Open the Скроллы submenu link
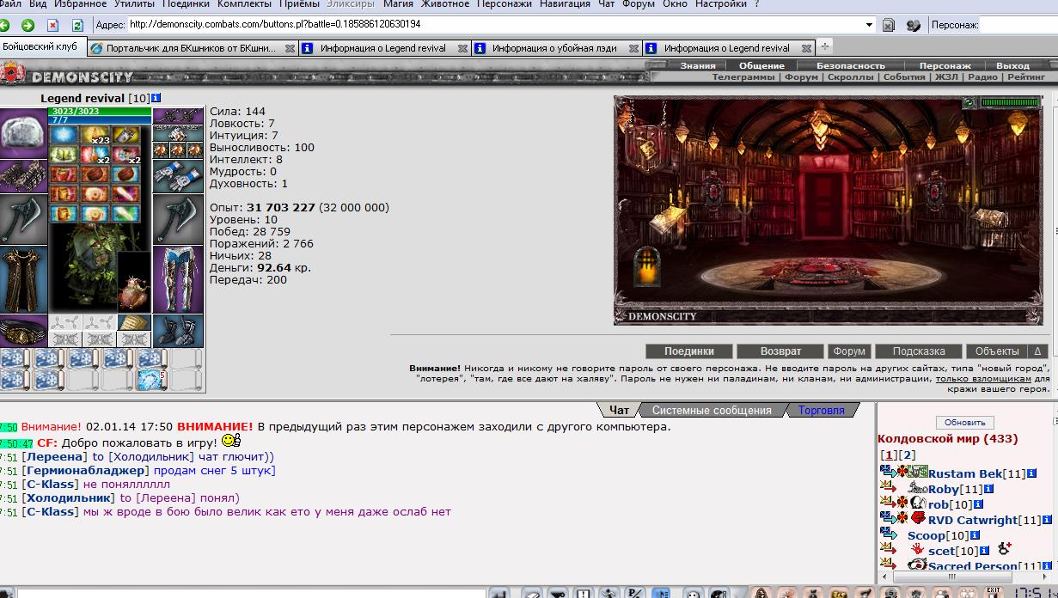Viewport: 1058px width, 598px height. tap(851, 76)
